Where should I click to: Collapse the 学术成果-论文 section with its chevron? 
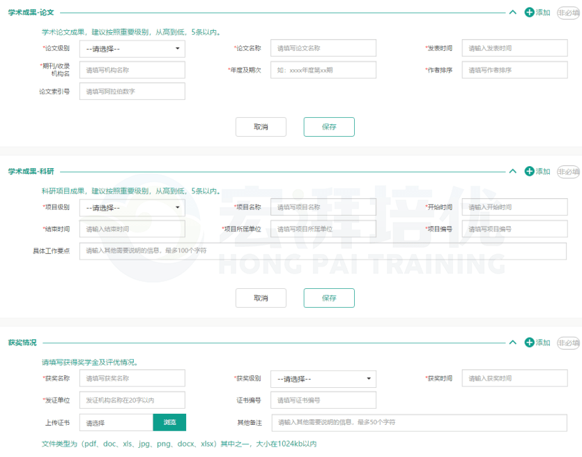(513, 13)
